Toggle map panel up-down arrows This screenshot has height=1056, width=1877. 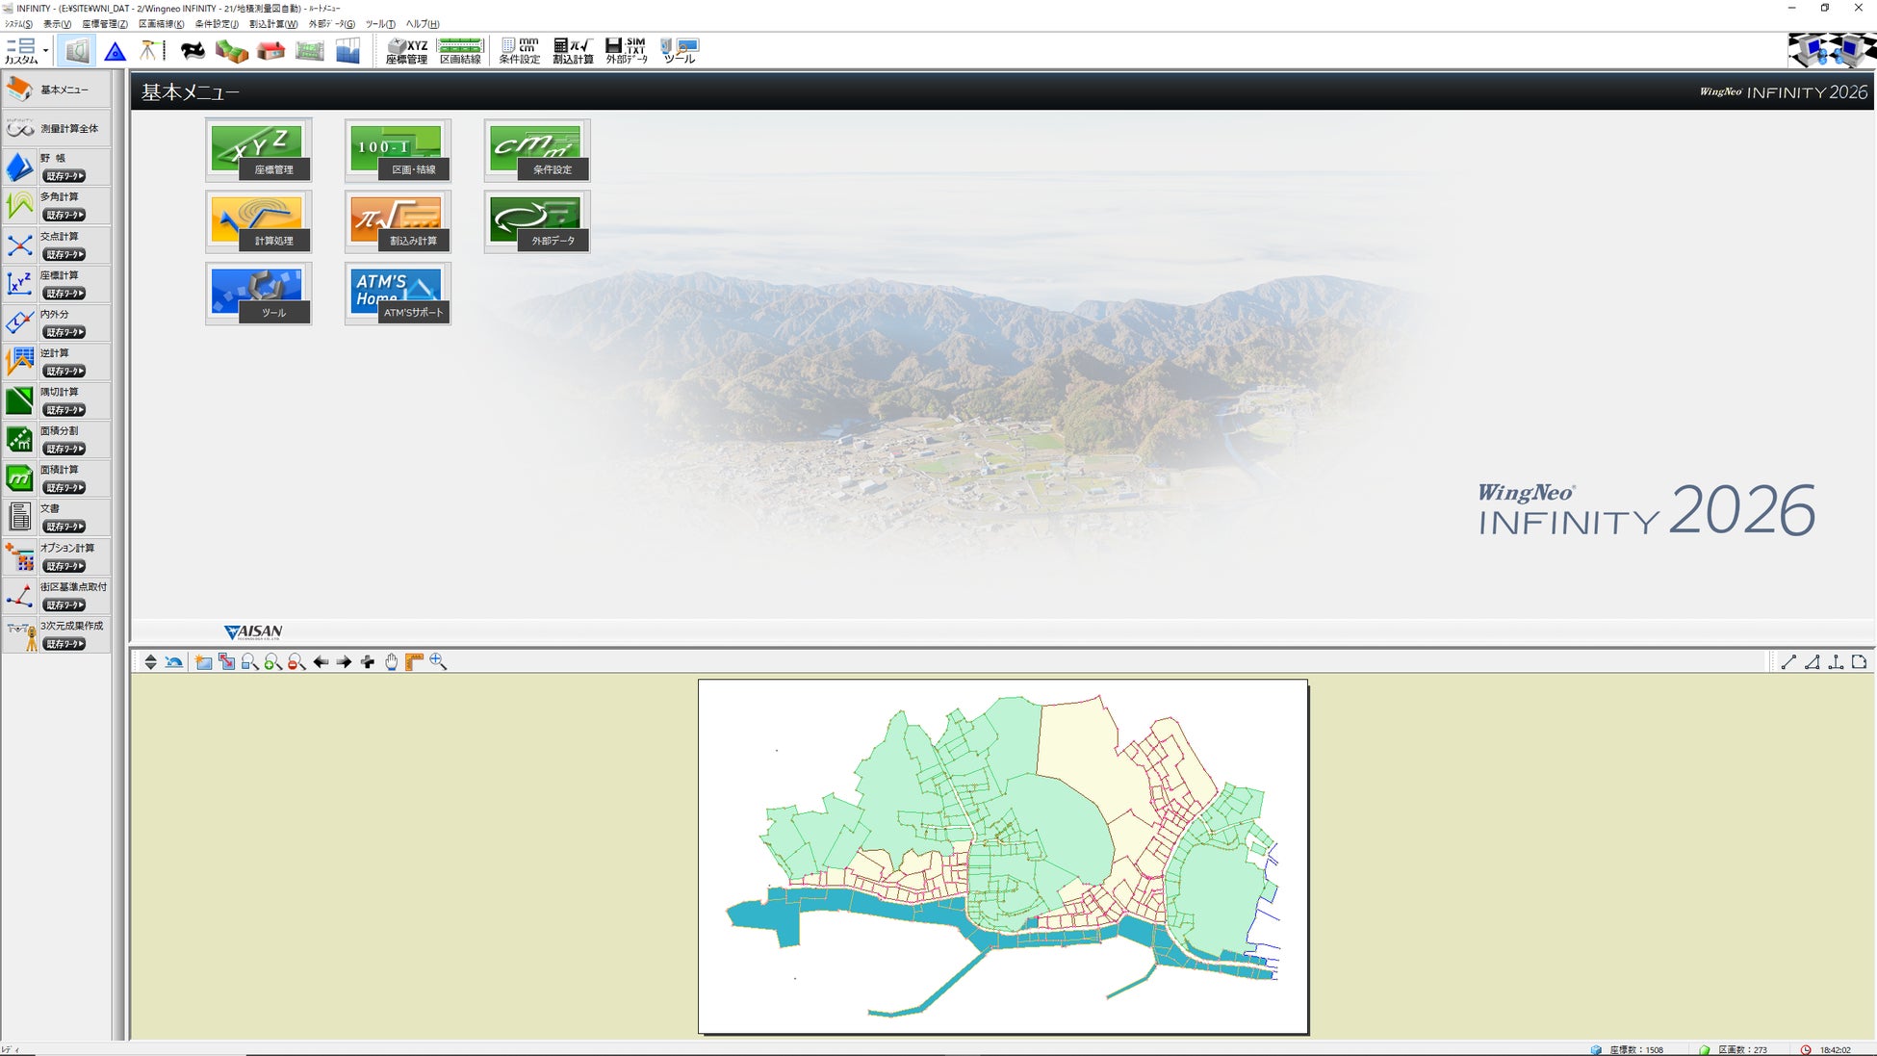150,662
